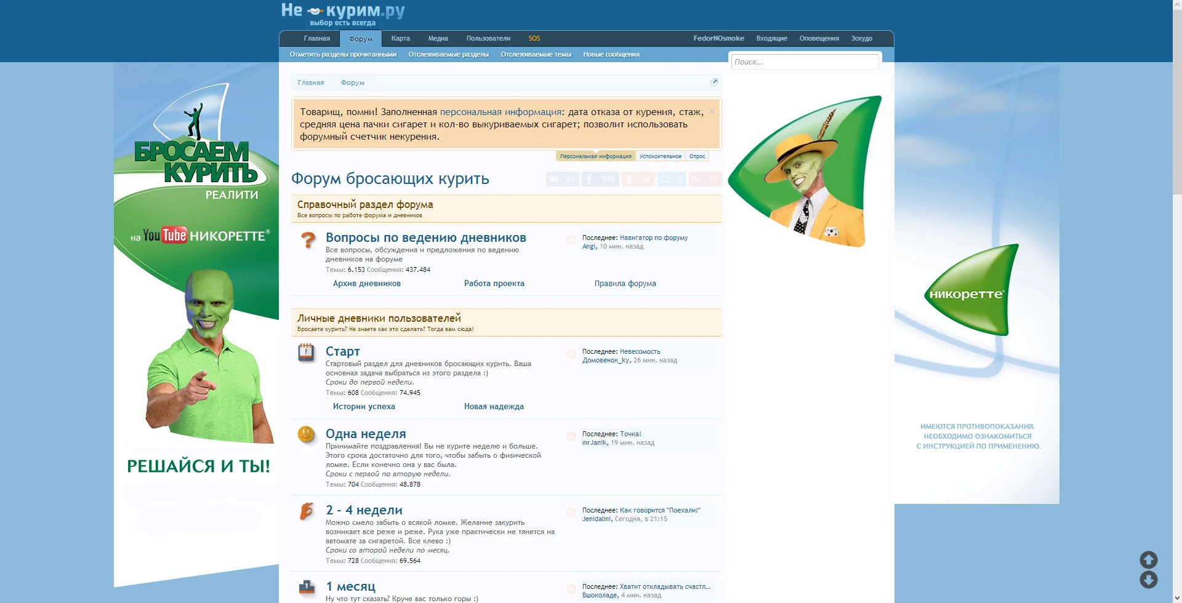Image resolution: width=1182 pixels, height=603 pixels.
Task: Open Отслеживаемые разделы
Action: click(449, 55)
